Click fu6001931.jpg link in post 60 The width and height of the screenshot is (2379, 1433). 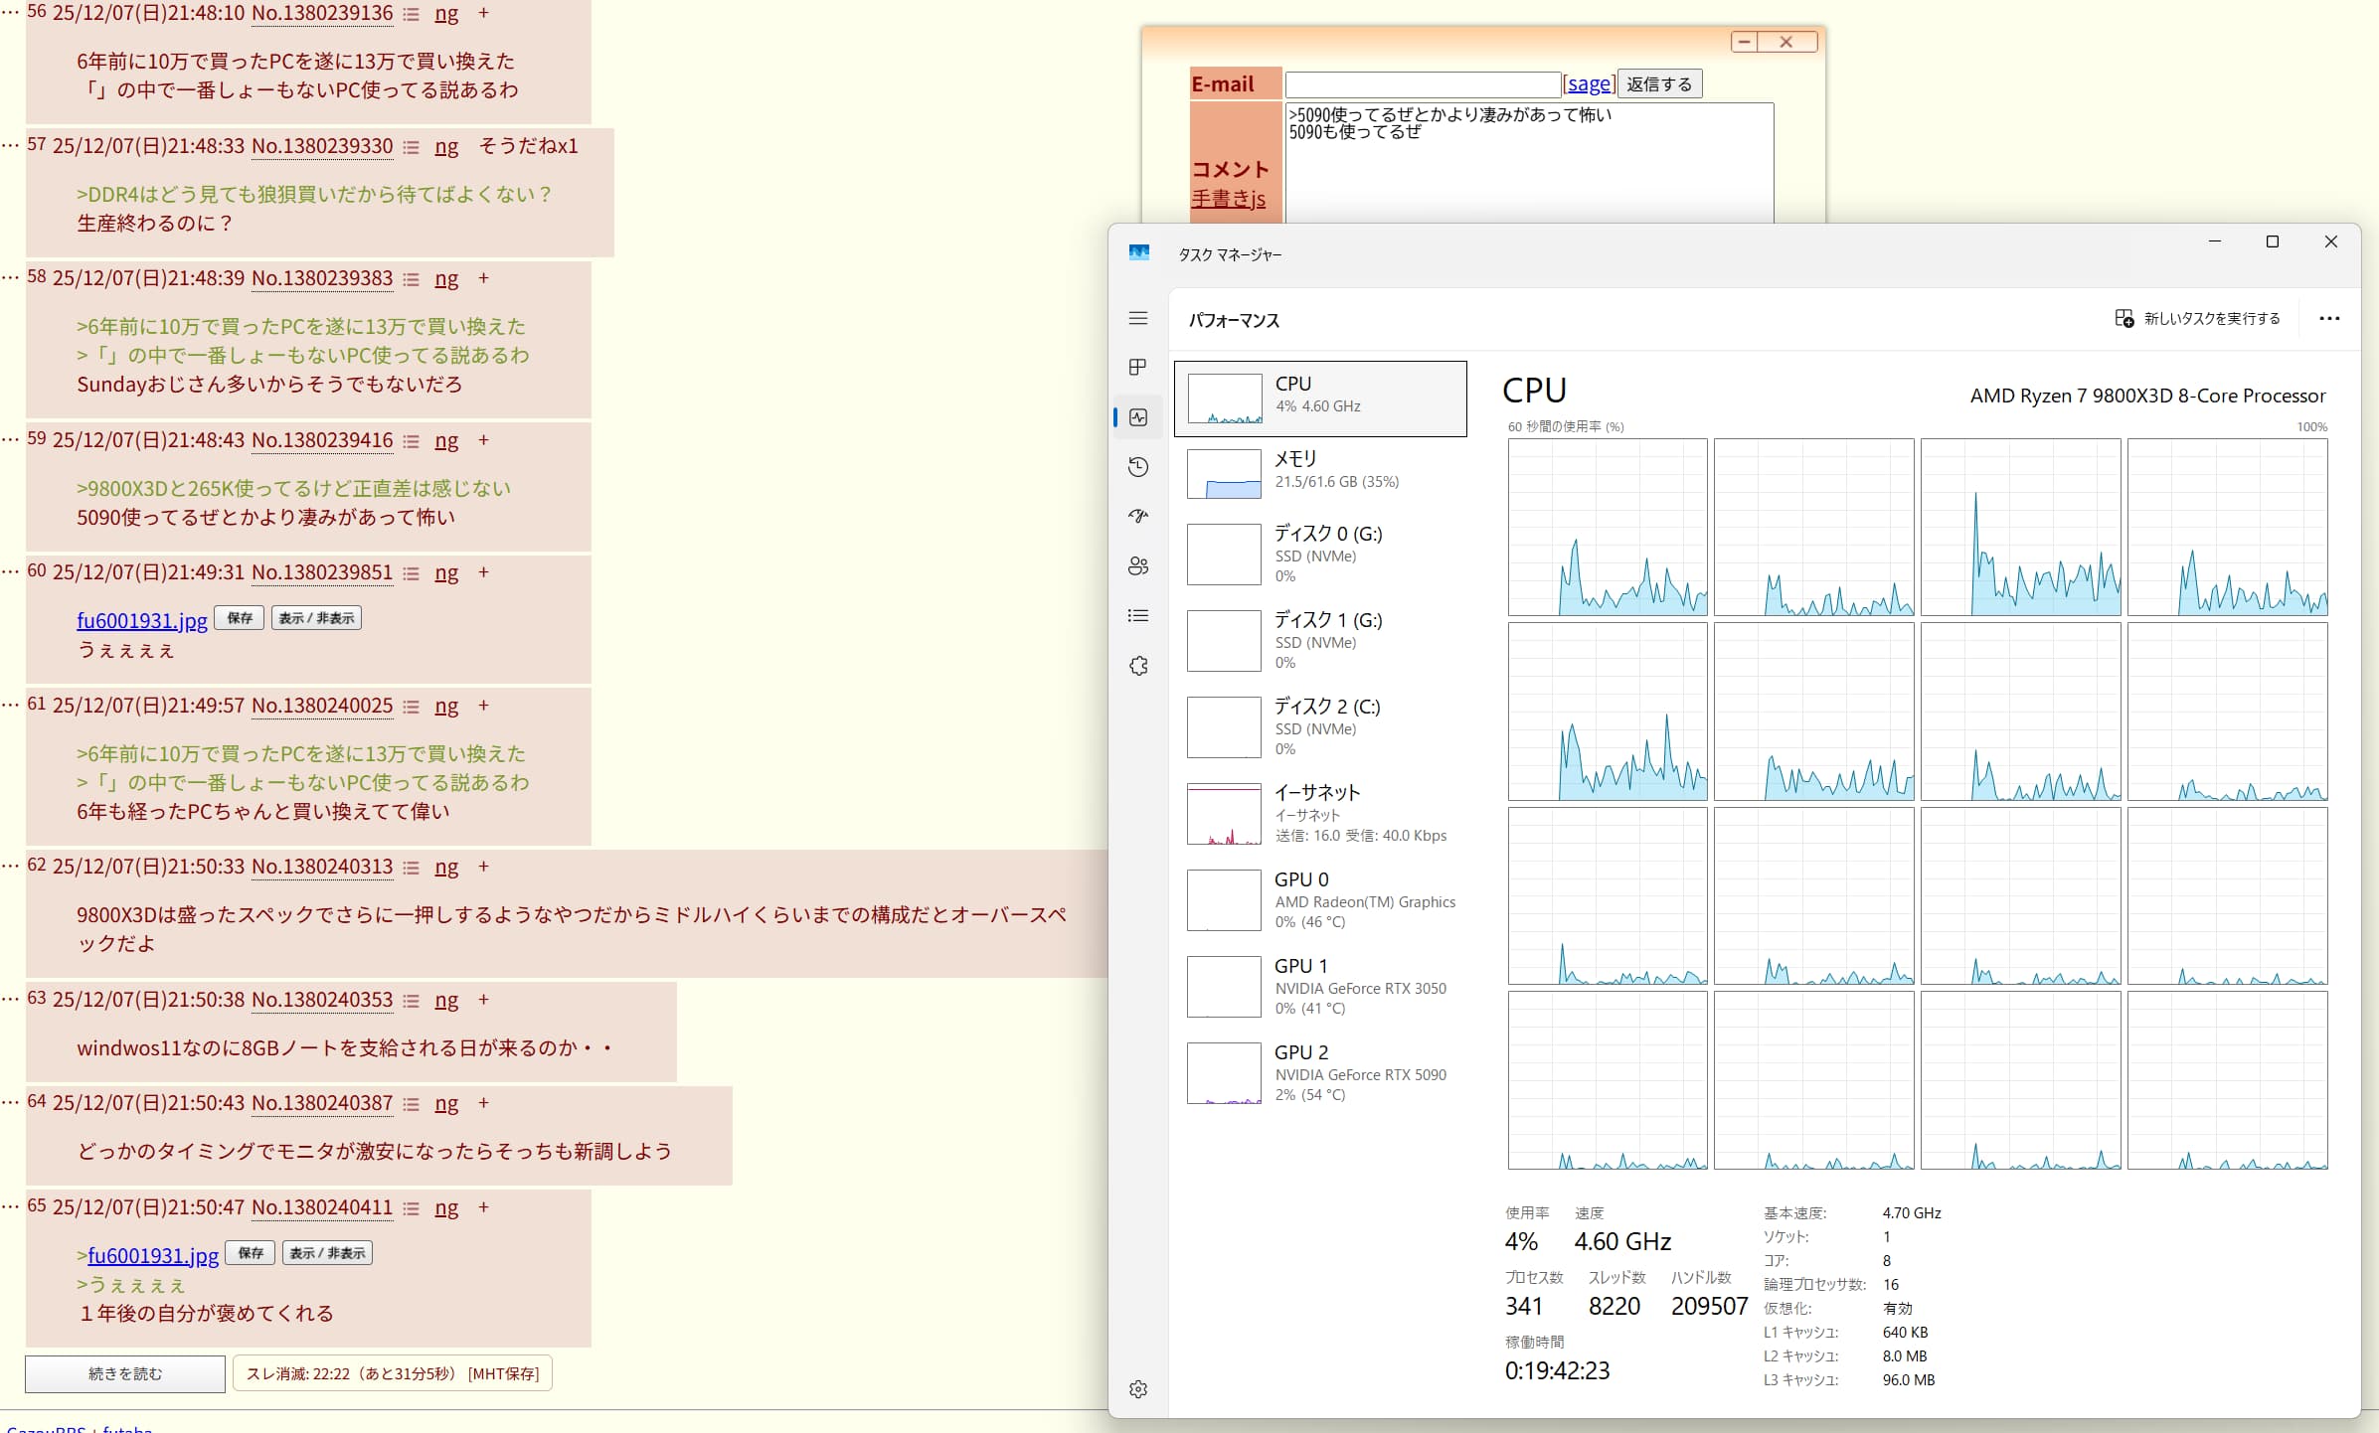pos(142,621)
